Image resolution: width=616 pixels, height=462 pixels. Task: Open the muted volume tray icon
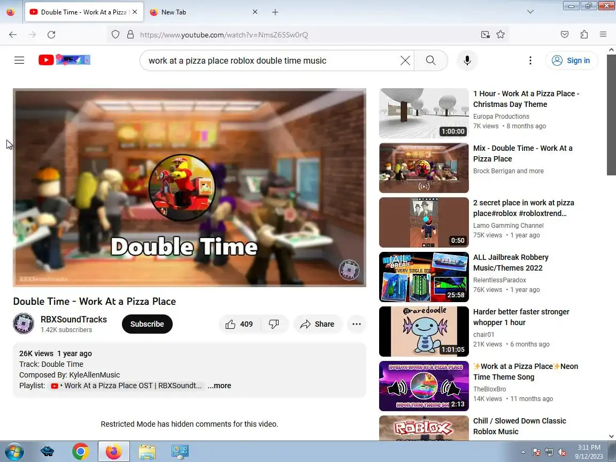coord(562,452)
